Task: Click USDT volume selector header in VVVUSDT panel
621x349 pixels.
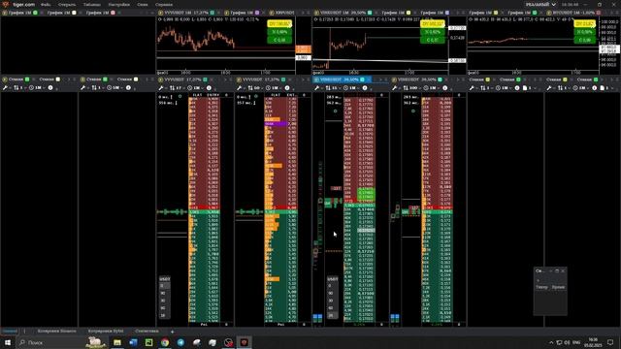Action: pos(164,279)
